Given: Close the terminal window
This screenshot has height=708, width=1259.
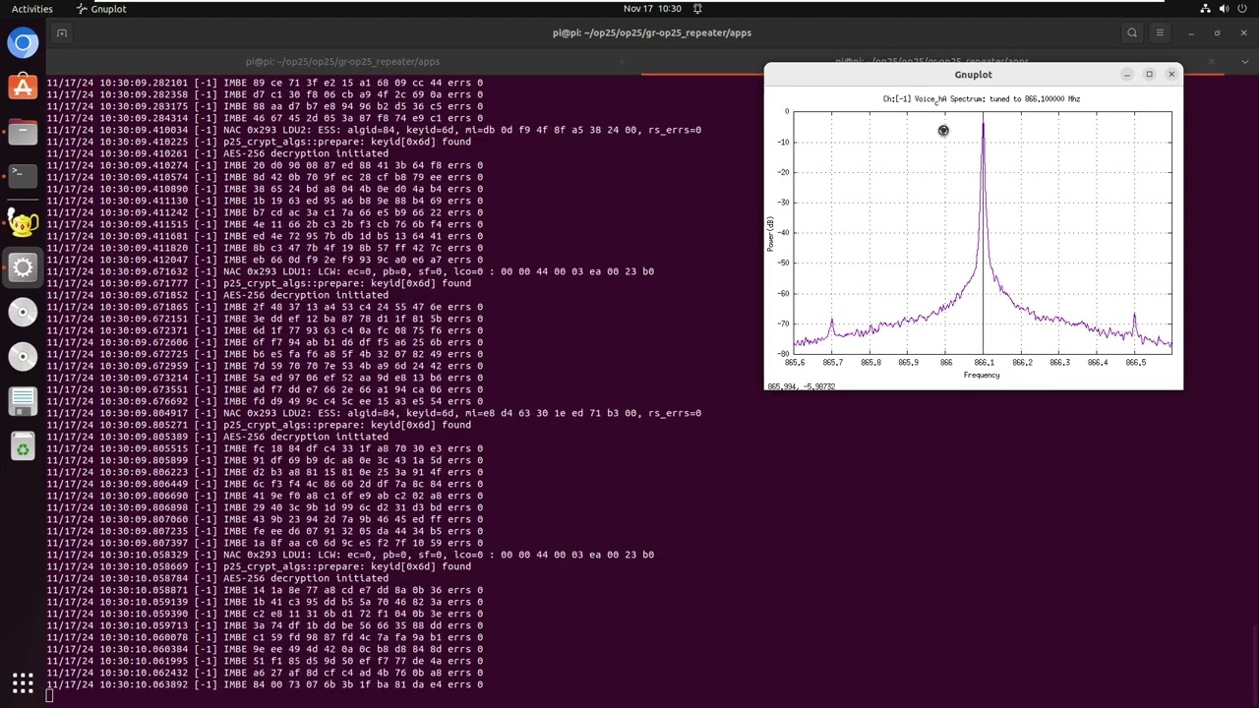Looking at the screenshot, I should [x=1243, y=32].
